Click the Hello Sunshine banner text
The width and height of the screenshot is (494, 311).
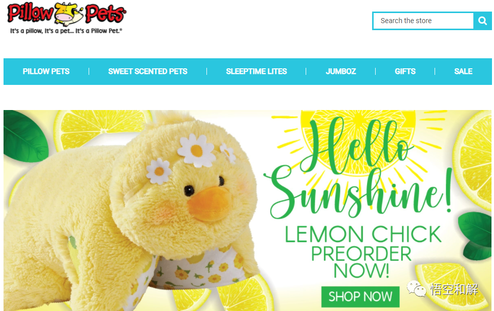click(359, 168)
